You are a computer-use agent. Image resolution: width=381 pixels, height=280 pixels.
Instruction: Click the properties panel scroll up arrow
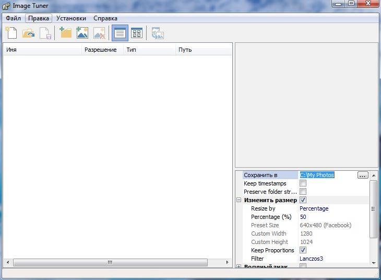pos(374,176)
